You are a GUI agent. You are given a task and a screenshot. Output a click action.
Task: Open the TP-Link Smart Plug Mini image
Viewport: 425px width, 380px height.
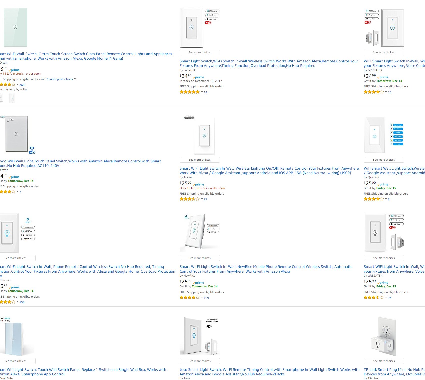pos(384,336)
